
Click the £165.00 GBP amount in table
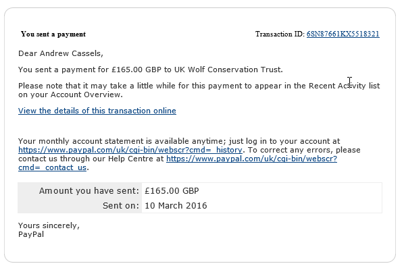tap(172, 191)
